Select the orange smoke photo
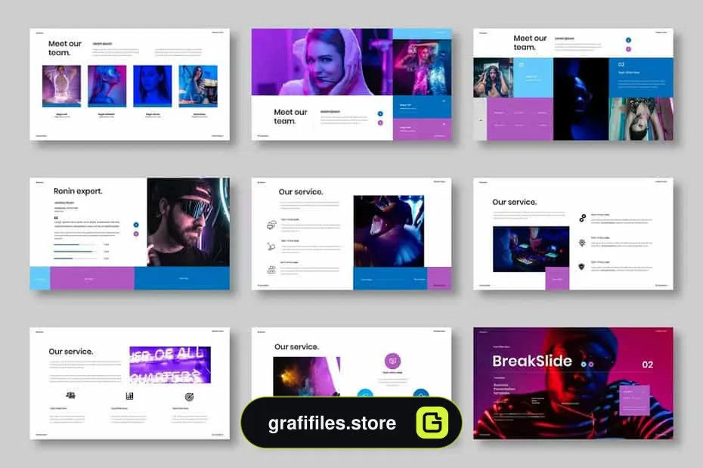703x468 pixels. [307, 377]
